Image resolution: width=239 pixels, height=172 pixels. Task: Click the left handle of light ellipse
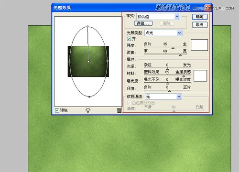coord(69,62)
